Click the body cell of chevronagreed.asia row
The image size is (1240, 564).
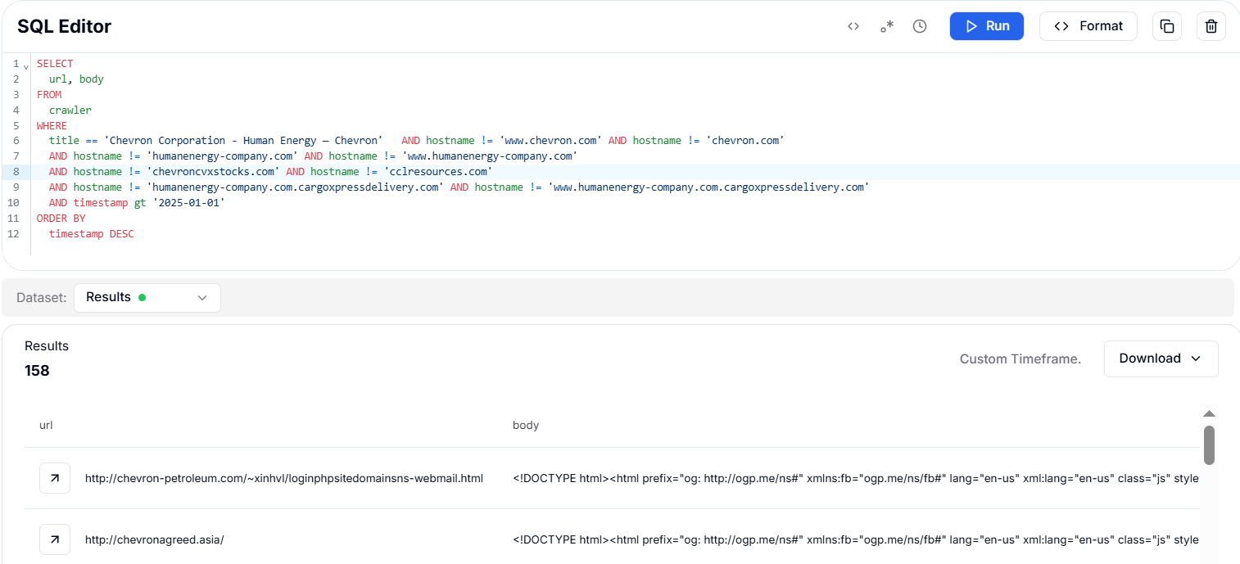(856, 539)
